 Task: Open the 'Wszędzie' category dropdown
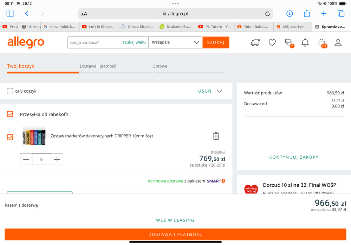[175, 42]
